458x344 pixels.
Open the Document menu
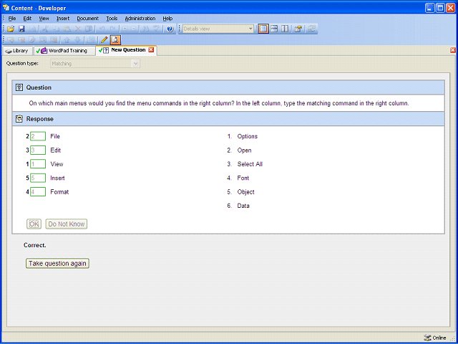click(x=87, y=19)
